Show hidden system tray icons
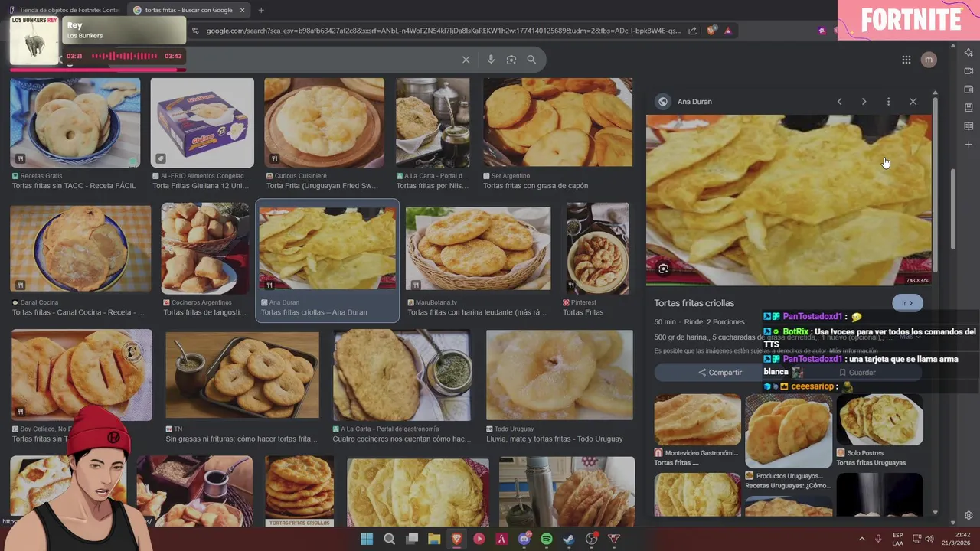 click(861, 539)
